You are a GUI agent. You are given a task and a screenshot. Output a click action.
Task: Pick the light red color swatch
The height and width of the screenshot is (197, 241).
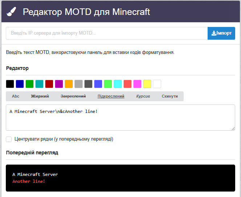pos(127,84)
